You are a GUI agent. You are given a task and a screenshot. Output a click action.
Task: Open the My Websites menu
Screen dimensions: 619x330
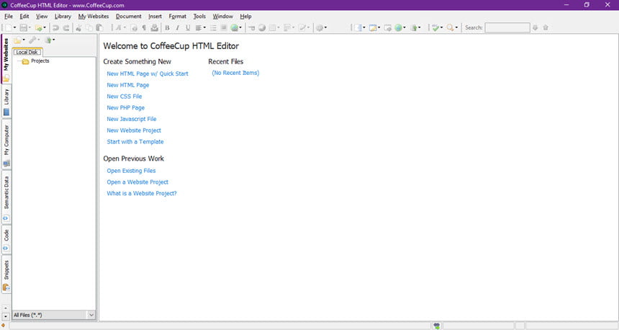coord(94,16)
